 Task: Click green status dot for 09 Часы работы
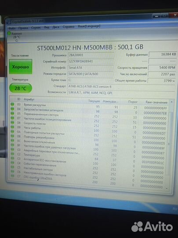pos(12,127)
